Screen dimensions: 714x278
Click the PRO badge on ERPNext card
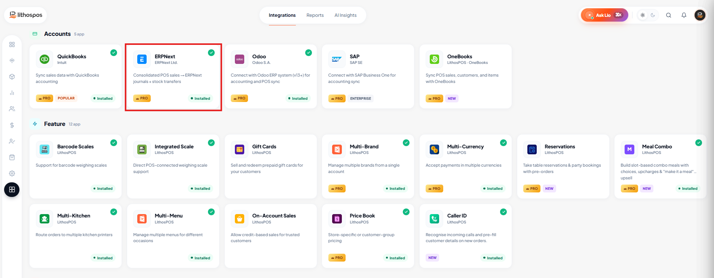pos(142,98)
